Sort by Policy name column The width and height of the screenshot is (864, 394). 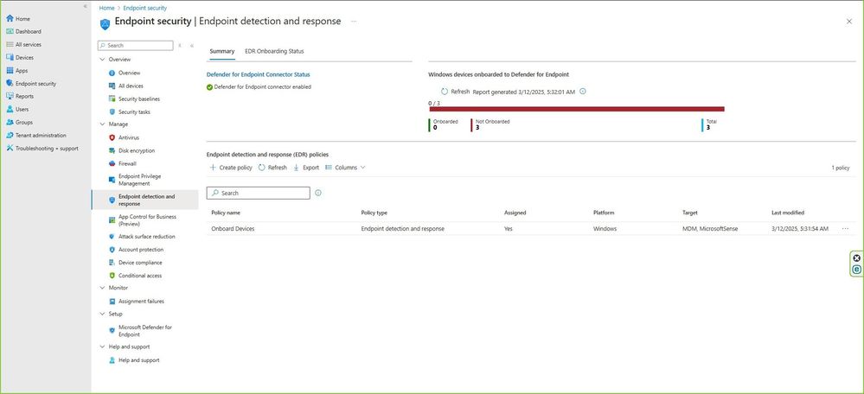(x=226, y=213)
